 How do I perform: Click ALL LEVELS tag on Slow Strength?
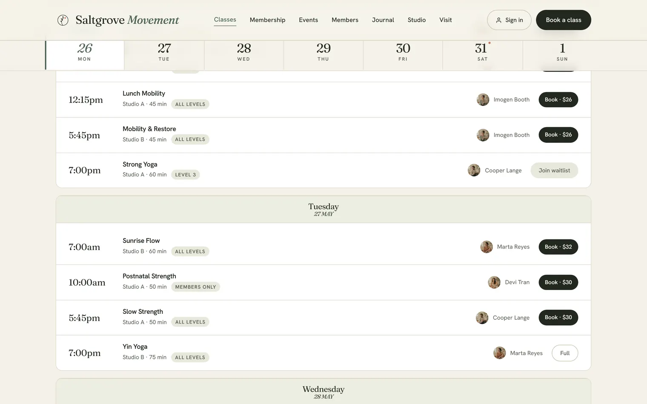(x=190, y=322)
